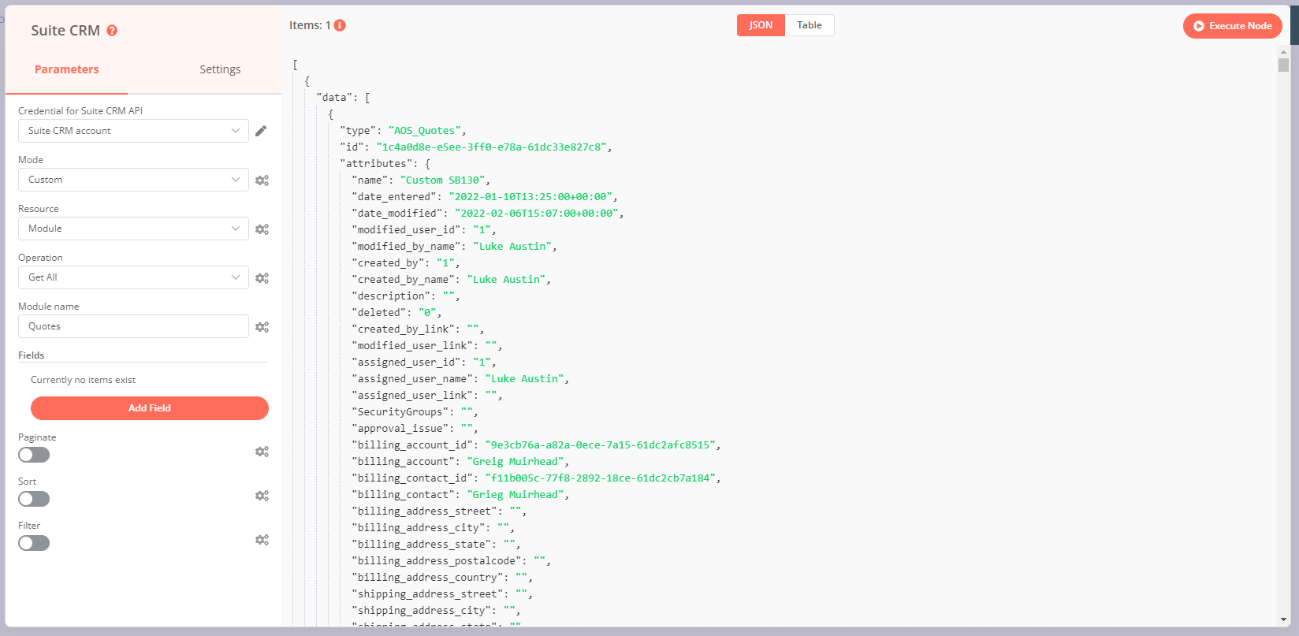Click the assigned_user_name value "Luke Austin"
This screenshot has width=1299, height=636.
point(524,379)
